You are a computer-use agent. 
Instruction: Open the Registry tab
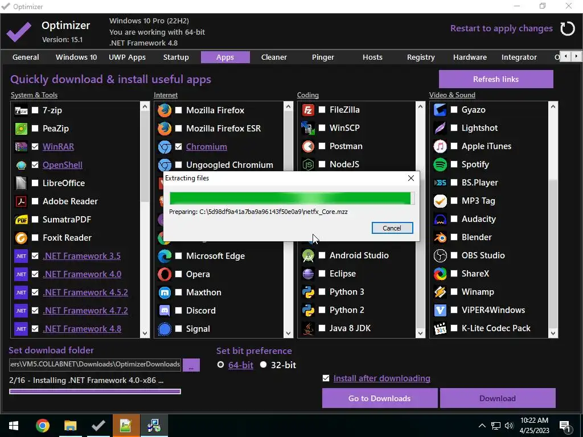coord(421,57)
